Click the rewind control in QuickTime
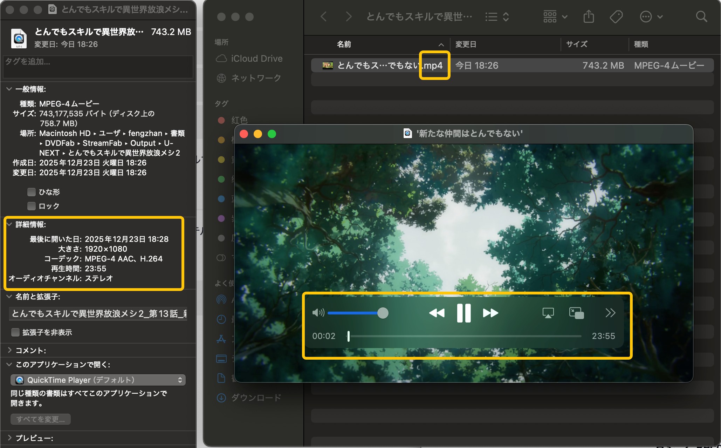The image size is (721, 448). 437,313
